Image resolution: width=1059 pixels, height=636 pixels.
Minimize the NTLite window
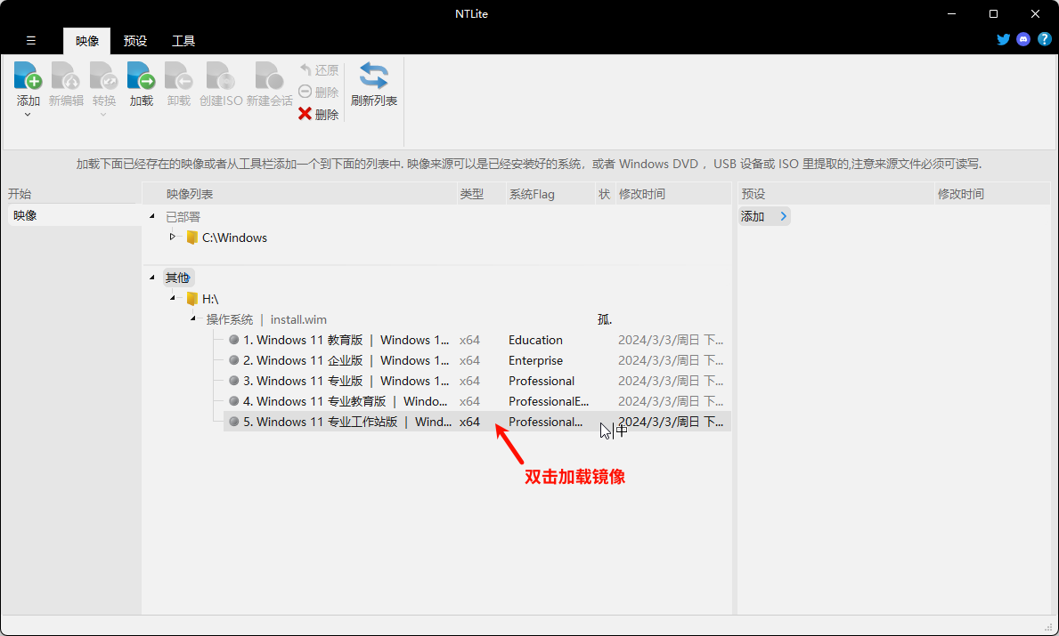tap(951, 13)
